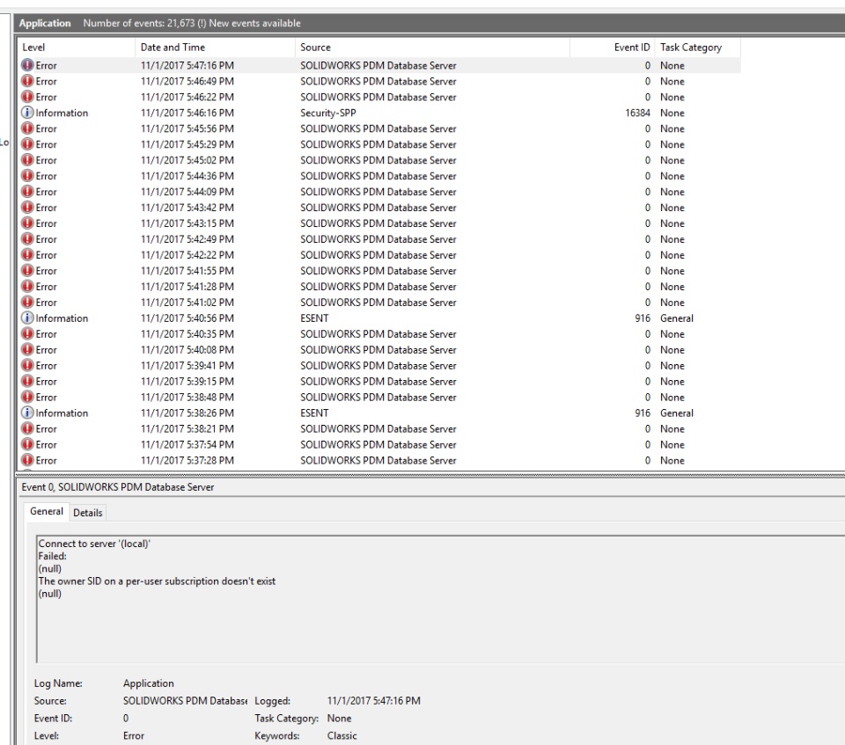Click the Log Name value 'Application'
This screenshot has width=845, height=745.
(x=148, y=683)
